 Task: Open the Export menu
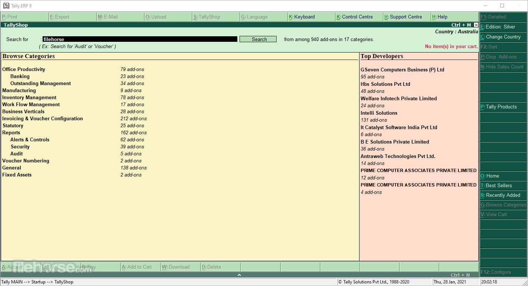pos(72,17)
